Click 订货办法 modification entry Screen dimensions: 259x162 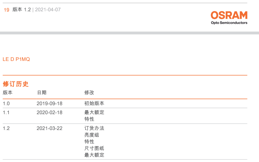94,128
